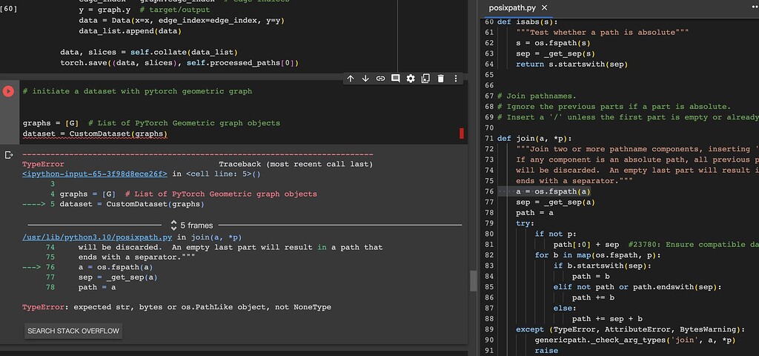Image resolution: width=759 pixels, height=356 pixels.
Task: Move cell down with the arrow icon
Action: click(365, 79)
